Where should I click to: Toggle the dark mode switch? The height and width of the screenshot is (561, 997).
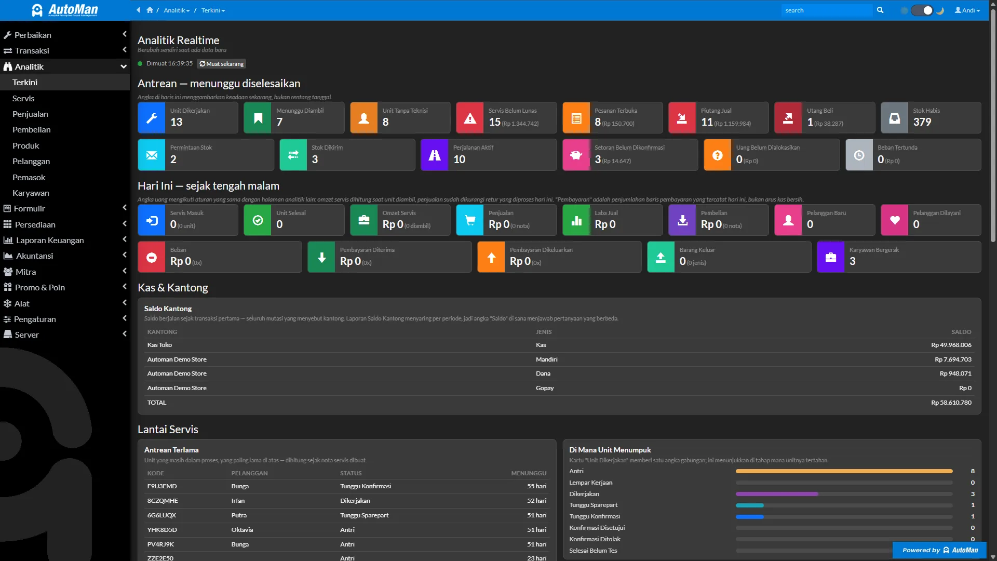point(922,10)
